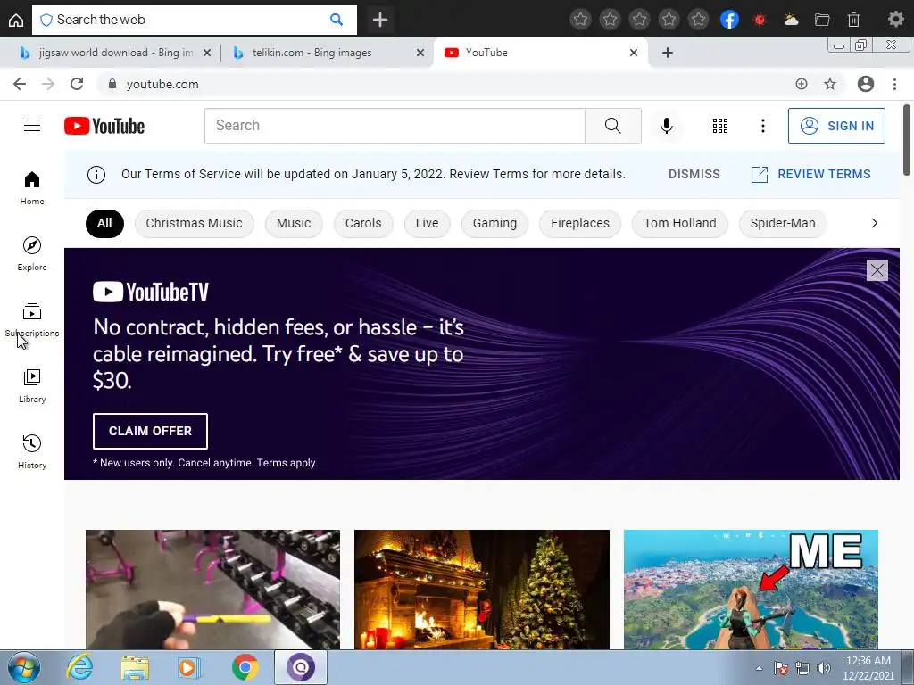The width and height of the screenshot is (914, 685).
Task: Open the volume speaker tray icon
Action: coord(824,668)
